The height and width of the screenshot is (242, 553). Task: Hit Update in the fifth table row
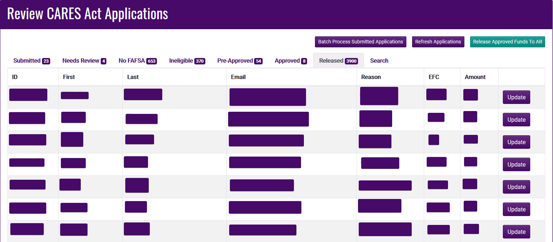click(516, 187)
